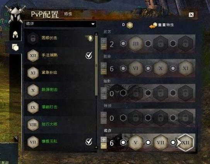Open the XII major trait slot in the 诡诈 row
The image size is (210, 164).
click(186, 143)
